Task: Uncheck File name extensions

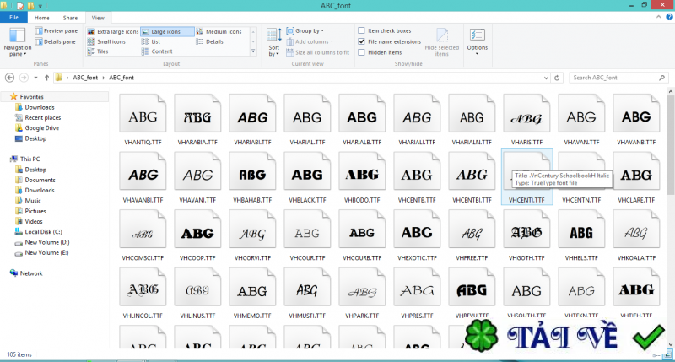Action: coord(362,41)
